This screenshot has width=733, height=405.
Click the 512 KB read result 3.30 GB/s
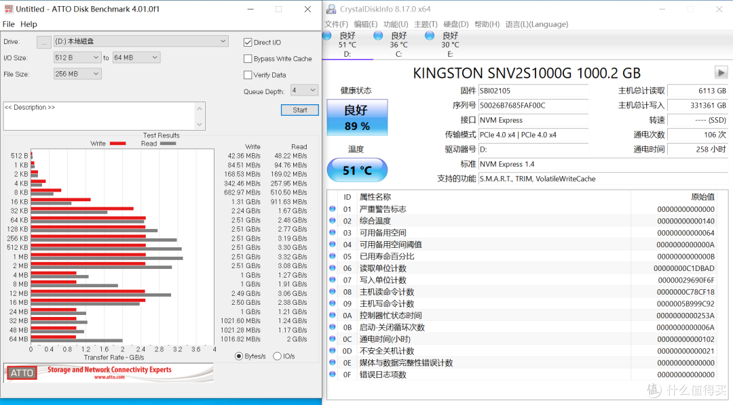coord(292,247)
